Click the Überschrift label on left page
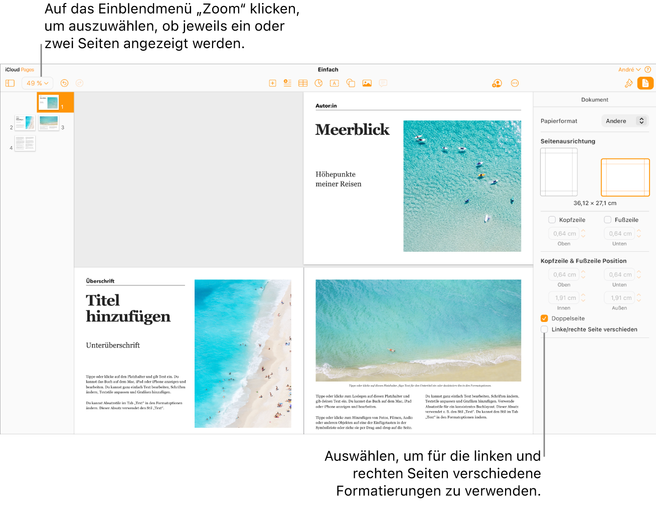 click(100, 281)
